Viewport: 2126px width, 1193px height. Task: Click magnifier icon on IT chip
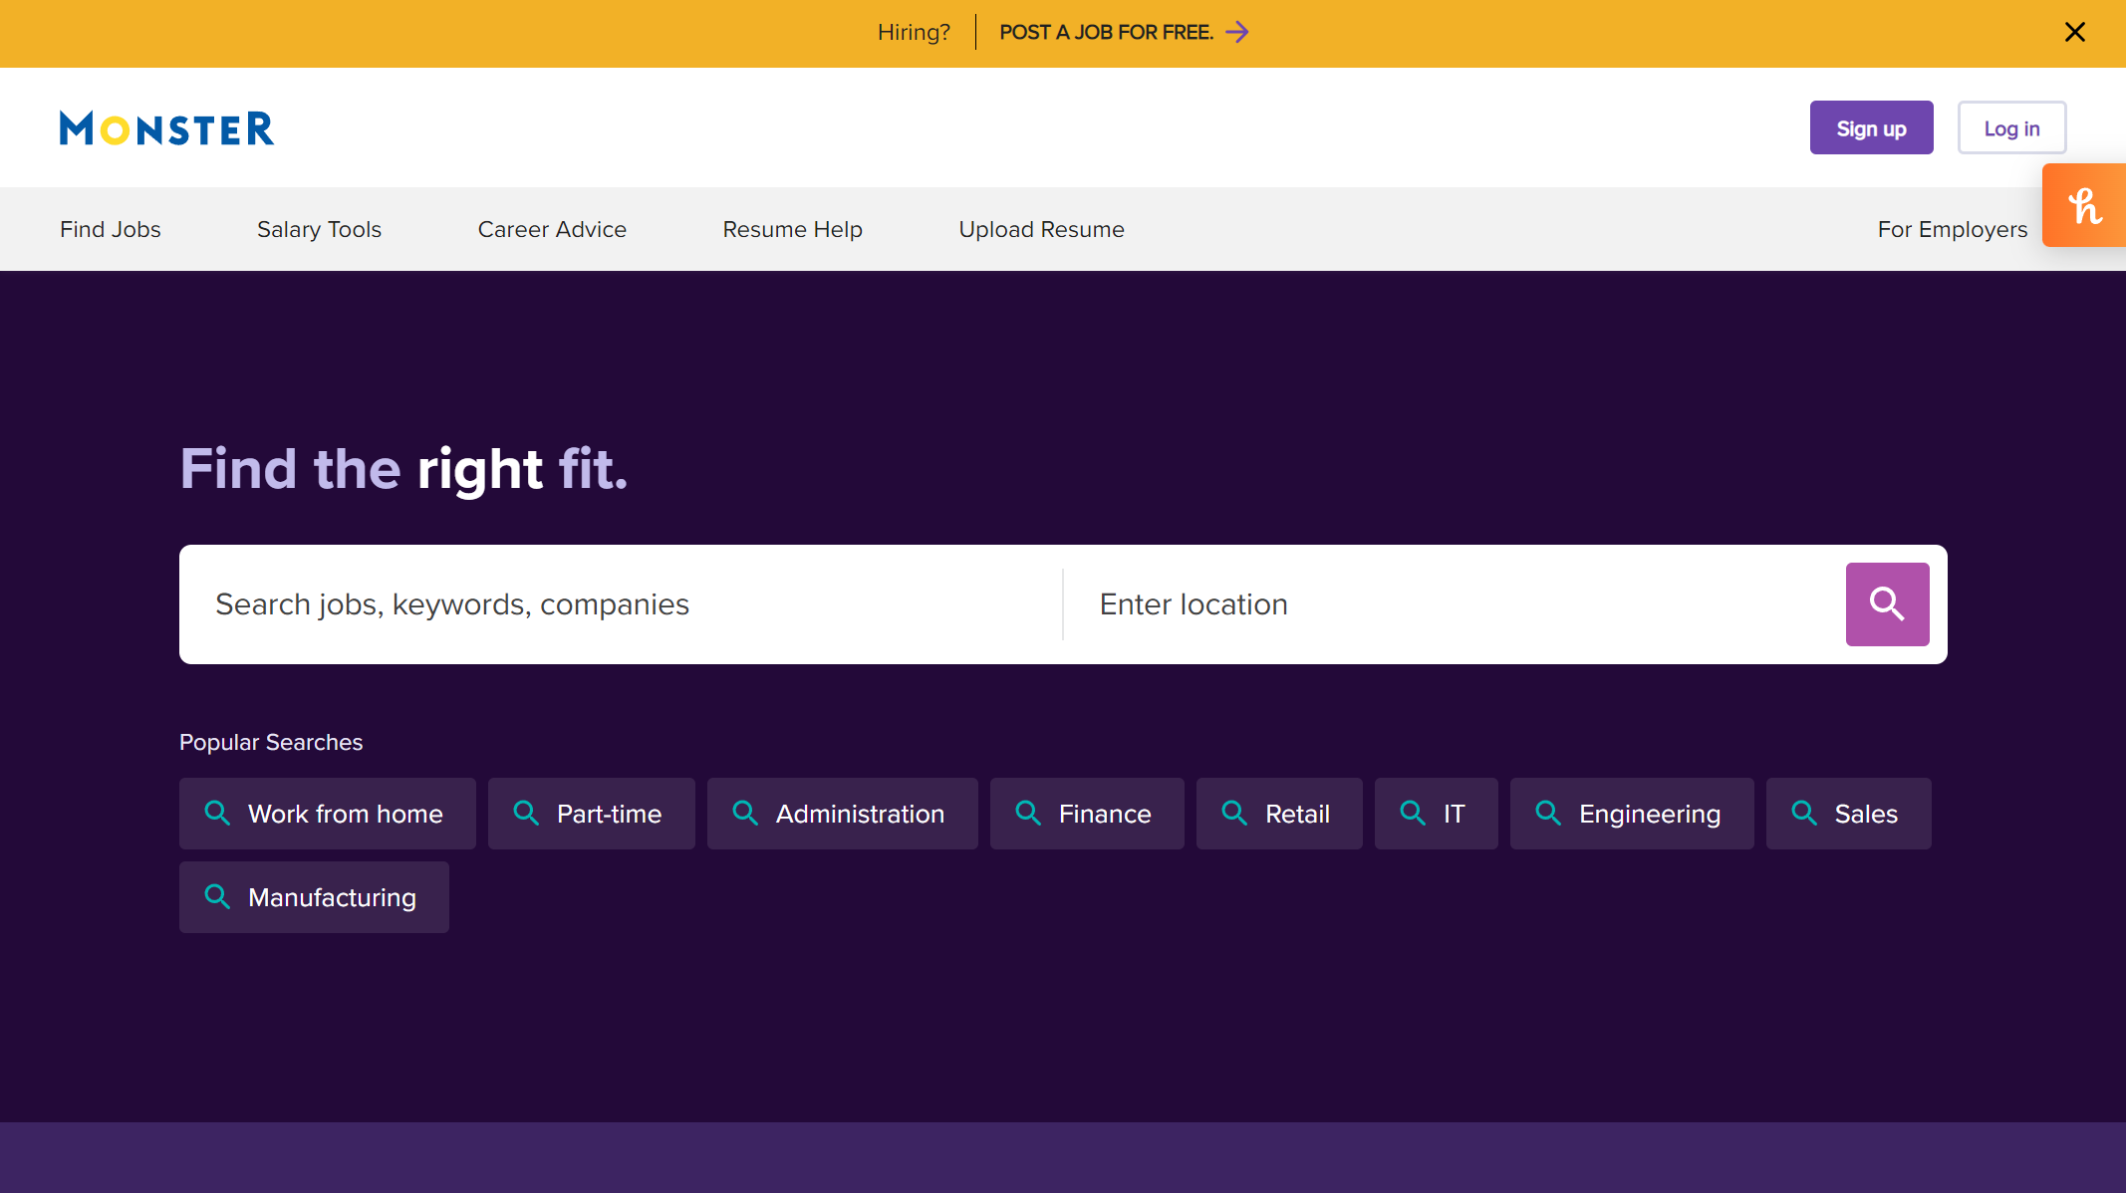coord(1413,813)
